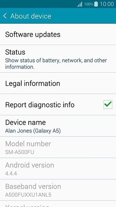
Task: Tap the SM-A500FU model value
Action: click(x=20, y=152)
